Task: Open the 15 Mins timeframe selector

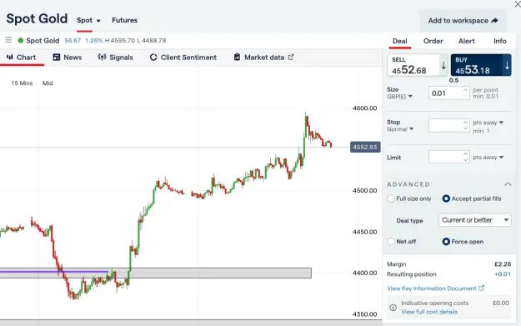Action: pos(22,83)
